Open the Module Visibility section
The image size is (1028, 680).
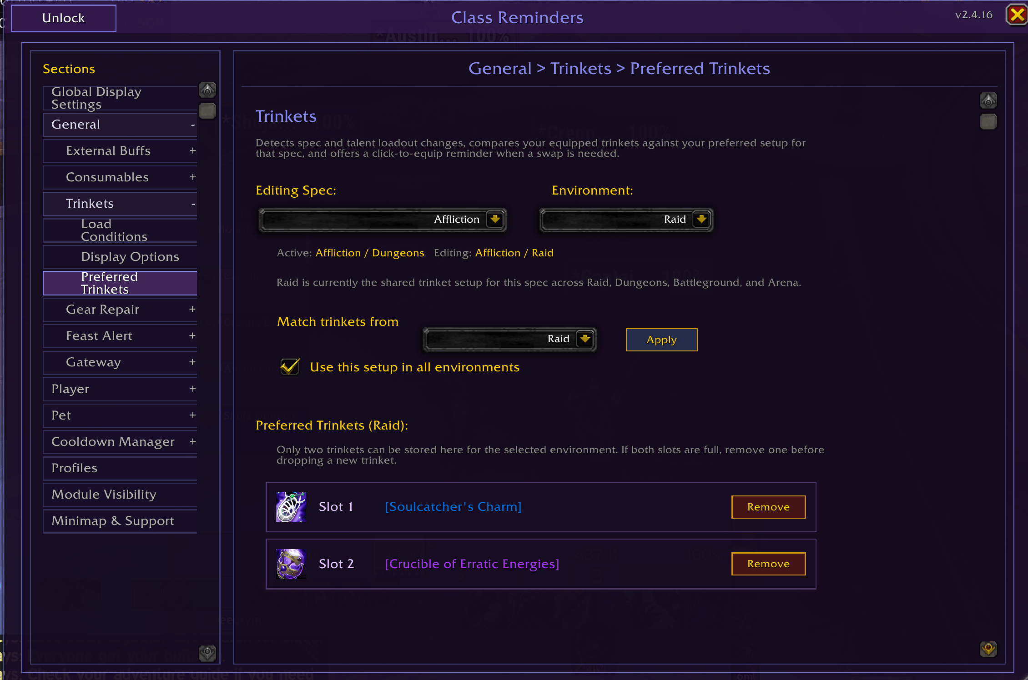coord(120,495)
